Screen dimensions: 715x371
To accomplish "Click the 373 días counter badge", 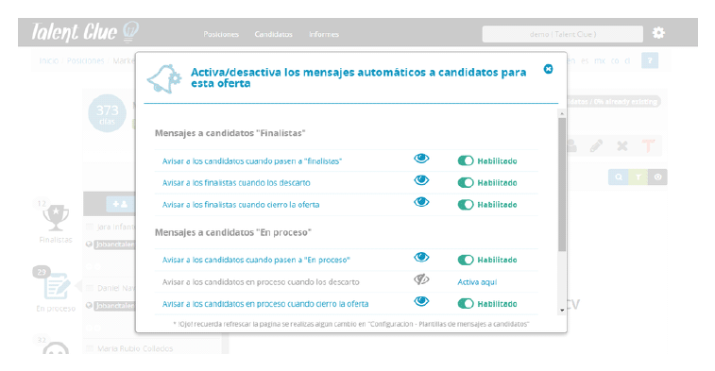I will coord(107,113).
